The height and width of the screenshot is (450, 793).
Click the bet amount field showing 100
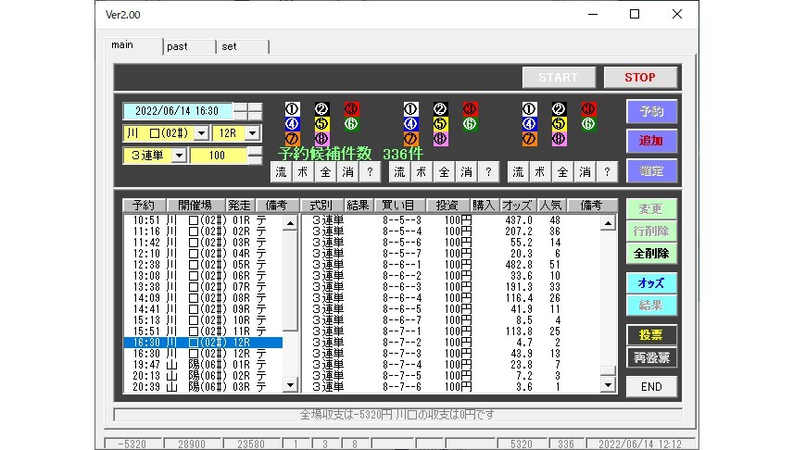tap(218, 156)
